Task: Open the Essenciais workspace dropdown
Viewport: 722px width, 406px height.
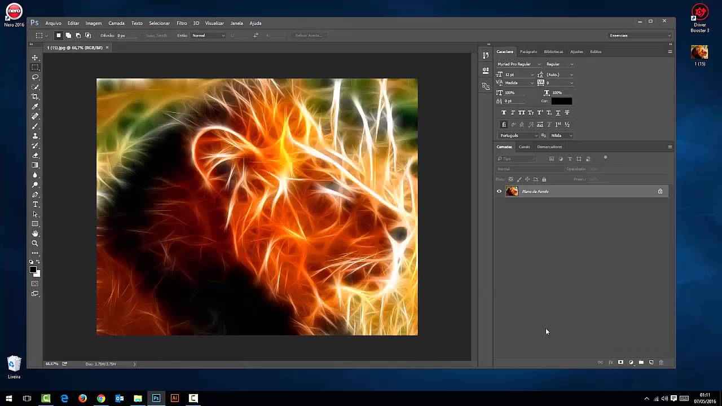Action: pyautogui.click(x=640, y=36)
